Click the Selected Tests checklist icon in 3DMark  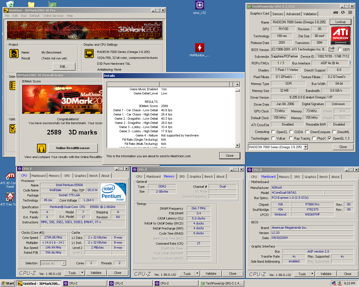tap(12, 85)
